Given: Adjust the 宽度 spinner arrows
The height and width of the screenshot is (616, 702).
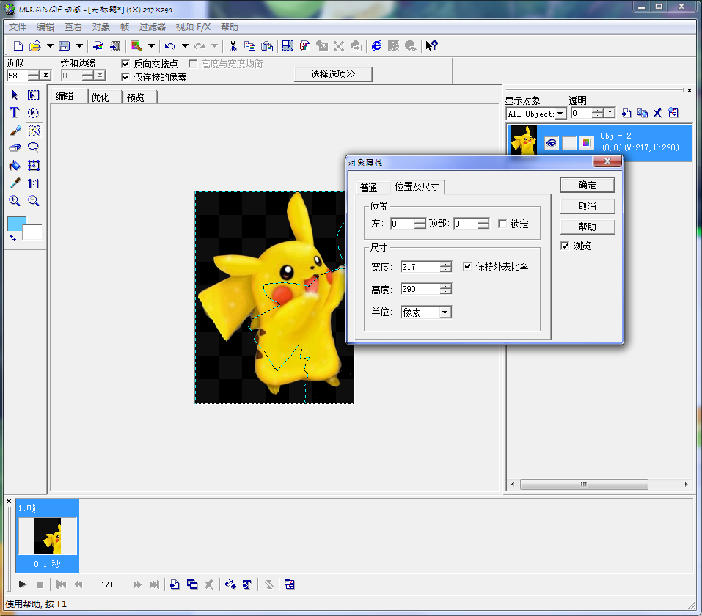Looking at the screenshot, I should coord(445,267).
